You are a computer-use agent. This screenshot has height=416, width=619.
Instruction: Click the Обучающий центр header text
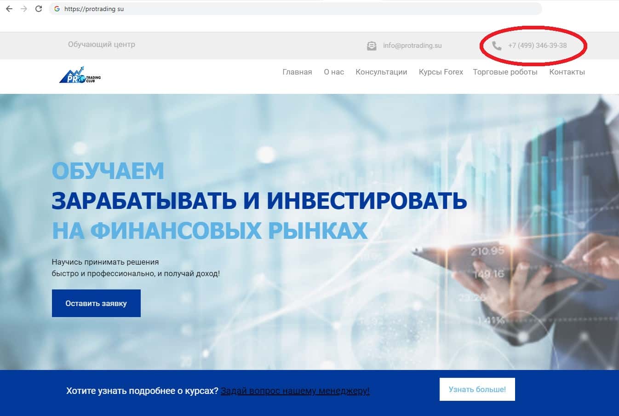tap(102, 45)
